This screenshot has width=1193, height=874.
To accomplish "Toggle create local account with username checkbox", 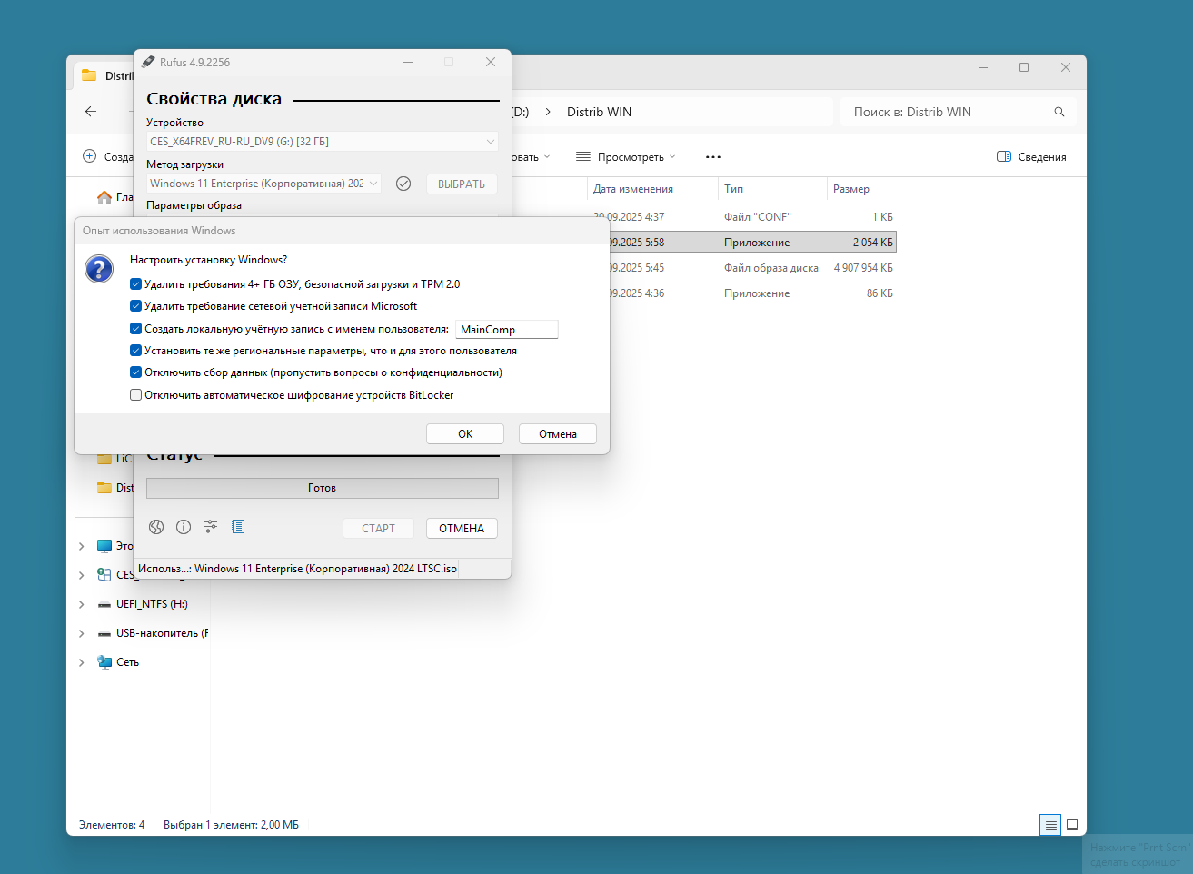I will click(135, 329).
